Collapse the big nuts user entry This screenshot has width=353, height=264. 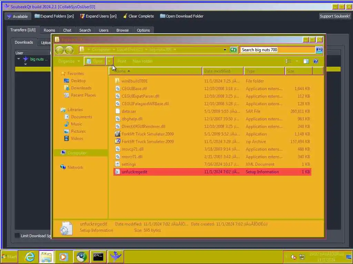tap(19, 59)
